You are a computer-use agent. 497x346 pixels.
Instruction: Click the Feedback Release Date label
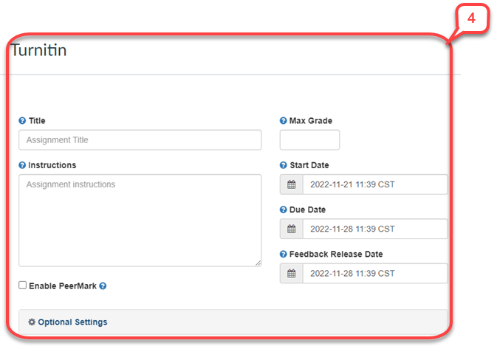336,255
